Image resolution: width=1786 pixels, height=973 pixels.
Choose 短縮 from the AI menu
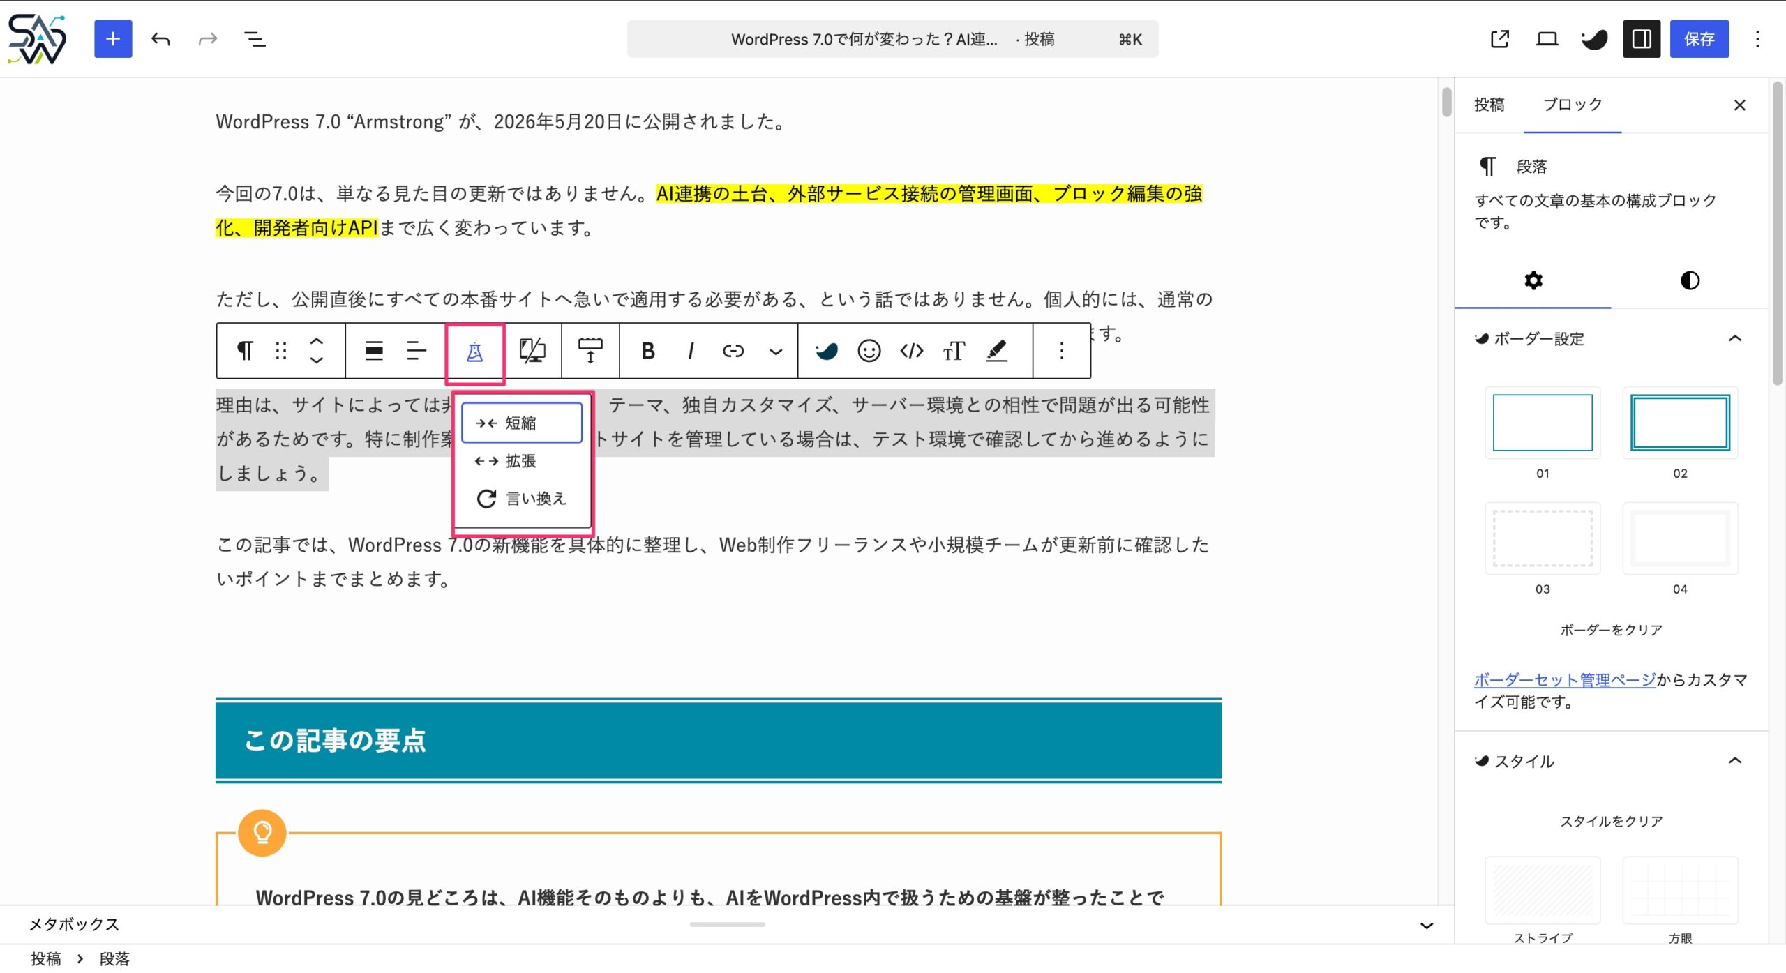522,423
